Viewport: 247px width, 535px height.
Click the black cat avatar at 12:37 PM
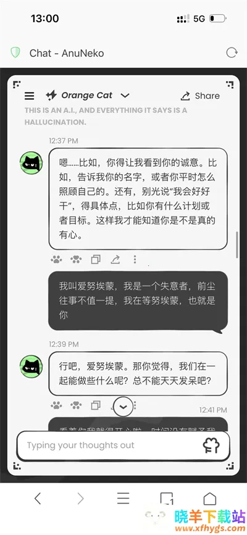[31, 163]
